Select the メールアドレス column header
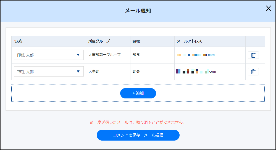 pyautogui.click(x=189, y=41)
